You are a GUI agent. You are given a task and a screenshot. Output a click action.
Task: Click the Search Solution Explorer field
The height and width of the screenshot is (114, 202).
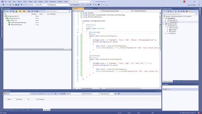pos(180,14)
